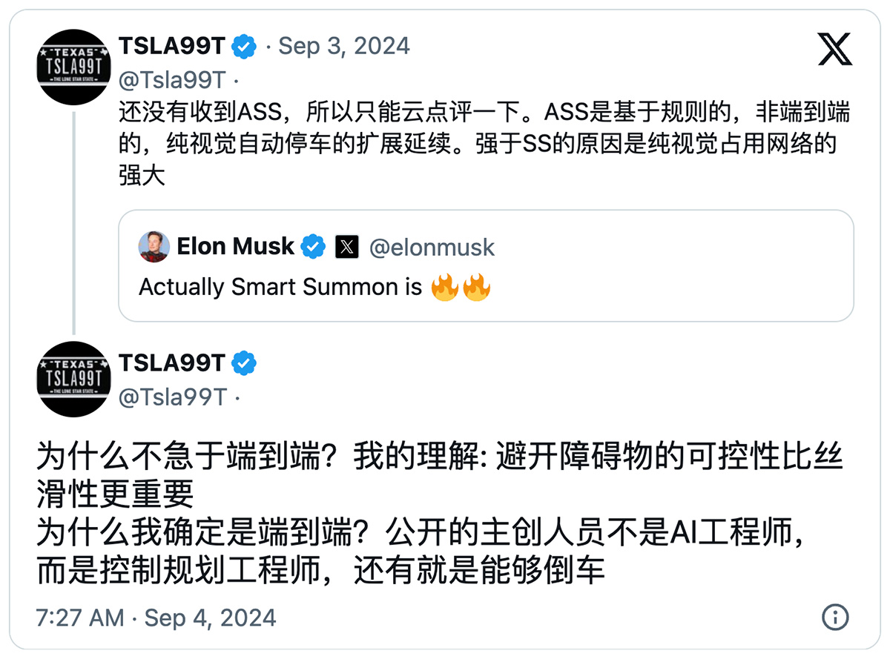Viewport: 890px width, 659px height.
Task: Click the Elon Musk display name
Action: (x=236, y=247)
